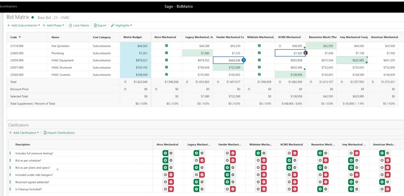404x196 pixels.
Task: Uncheck Midstate Mechanical for Plumbing
Action: [259, 53]
